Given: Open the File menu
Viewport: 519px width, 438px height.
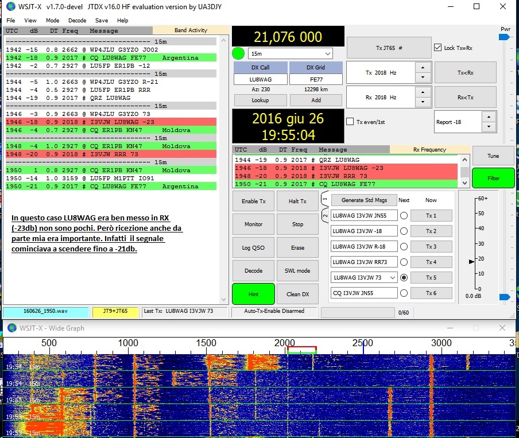Looking at the screenshot, I should click(11, 20).
